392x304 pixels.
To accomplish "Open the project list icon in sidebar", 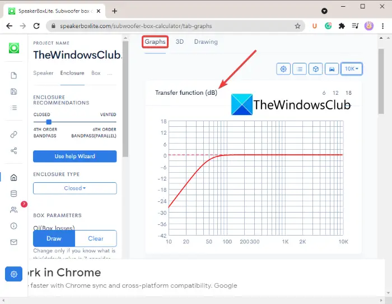I will 14,108.
